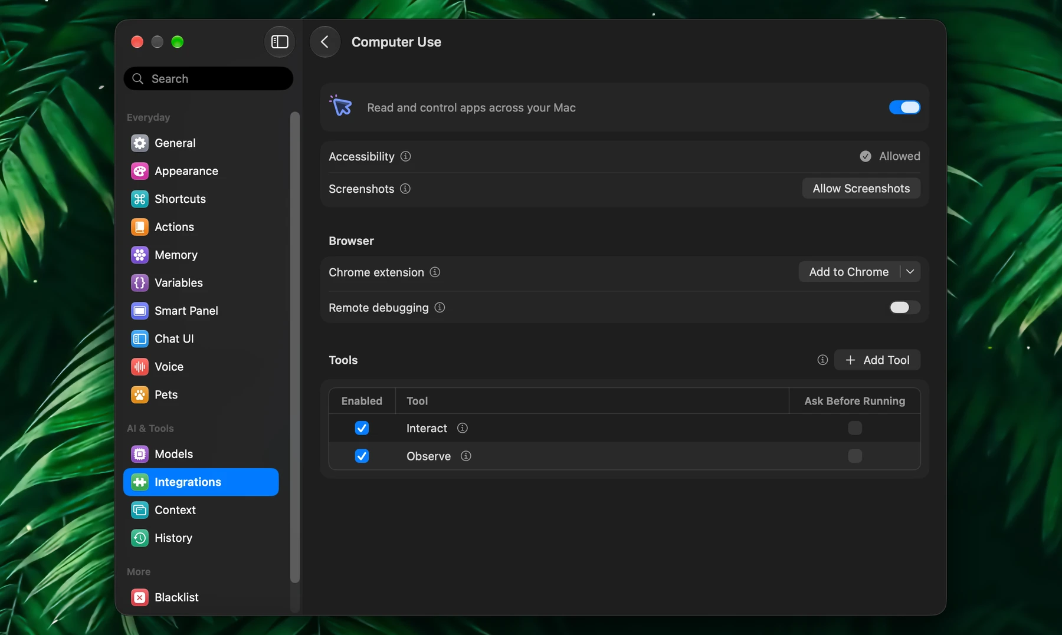Screen dimensions: 1062x635
Task: Select Chat UI in the sidebar
Action: pyautogui.click(x=201, y=338)
